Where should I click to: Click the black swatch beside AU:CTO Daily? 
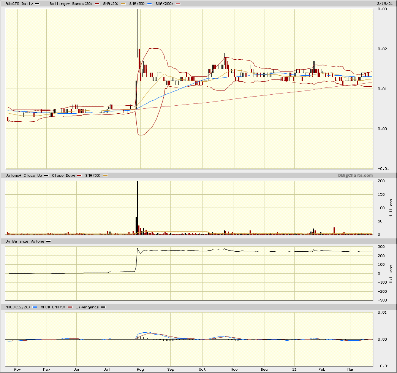(x=37, y=4)
